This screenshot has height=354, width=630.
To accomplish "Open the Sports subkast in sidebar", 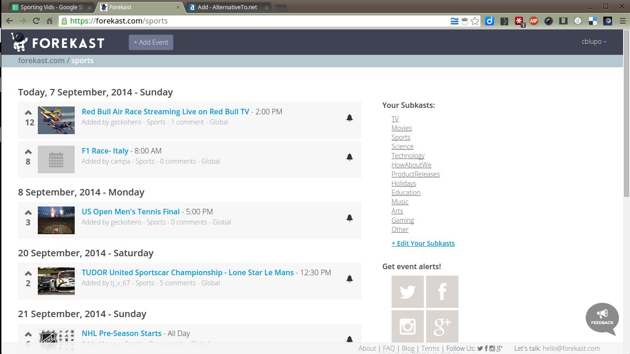I will click(x=401, y=137).
